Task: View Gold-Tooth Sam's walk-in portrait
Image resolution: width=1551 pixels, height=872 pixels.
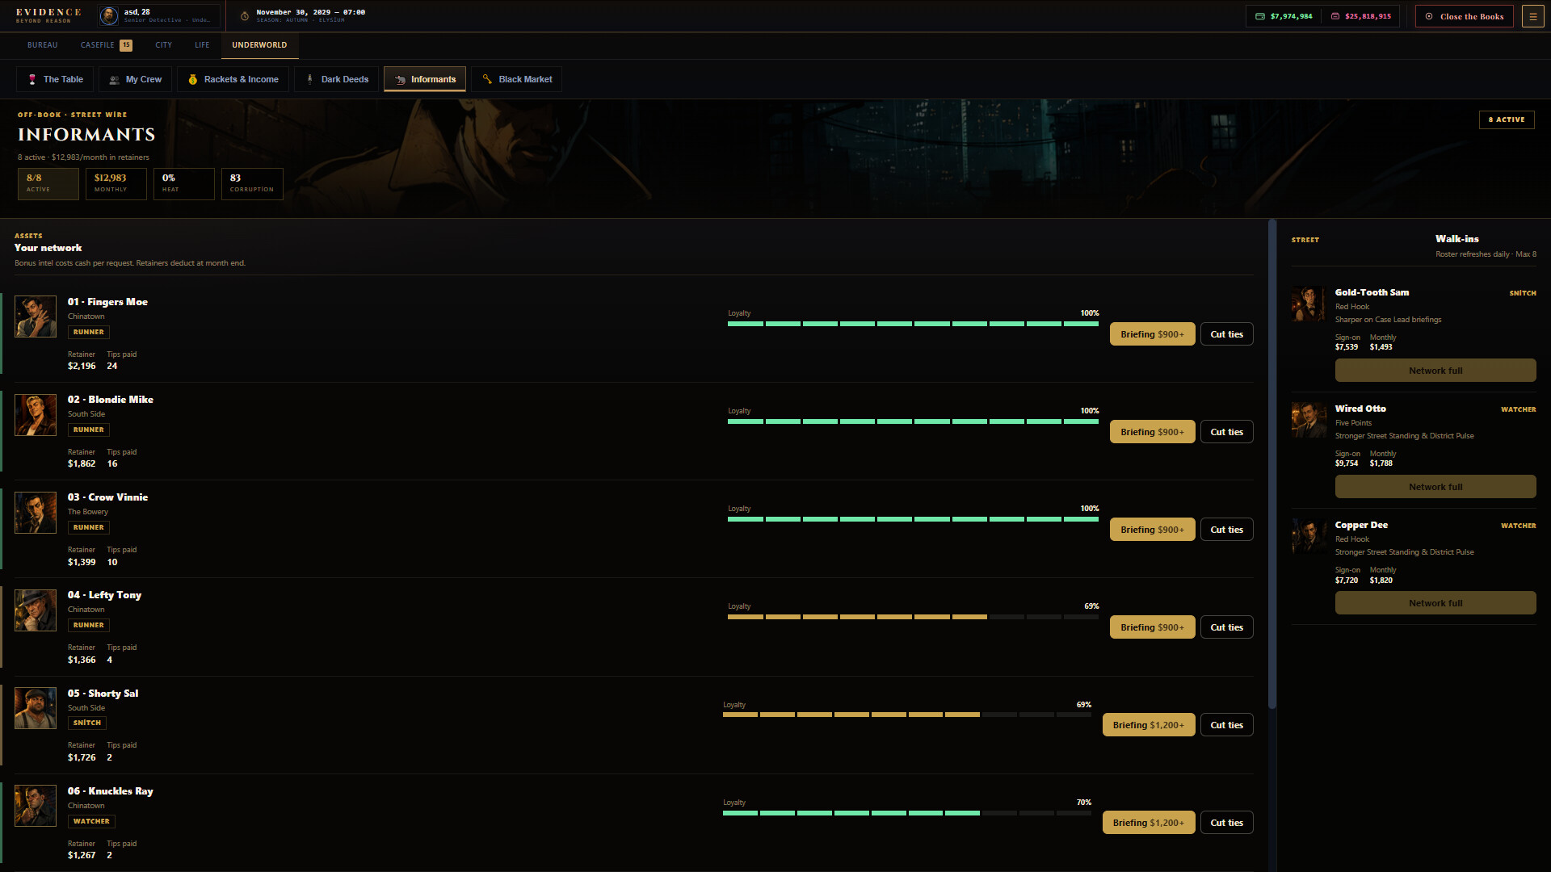Action: [1309, 304]
